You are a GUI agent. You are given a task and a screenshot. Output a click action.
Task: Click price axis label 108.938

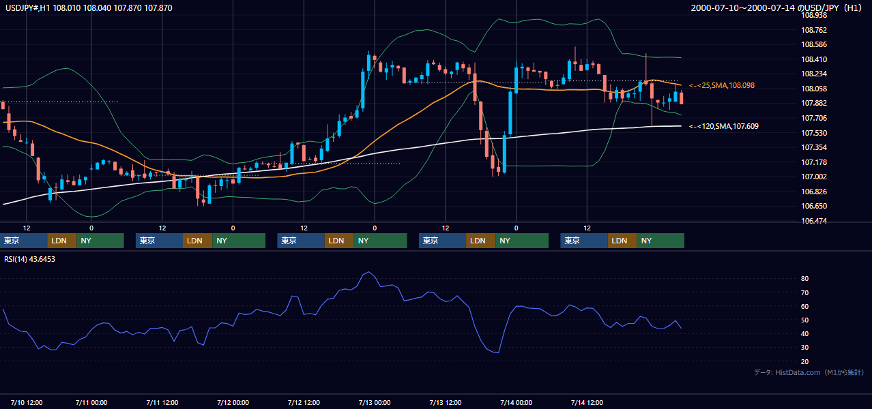click(x=813, y=15)
